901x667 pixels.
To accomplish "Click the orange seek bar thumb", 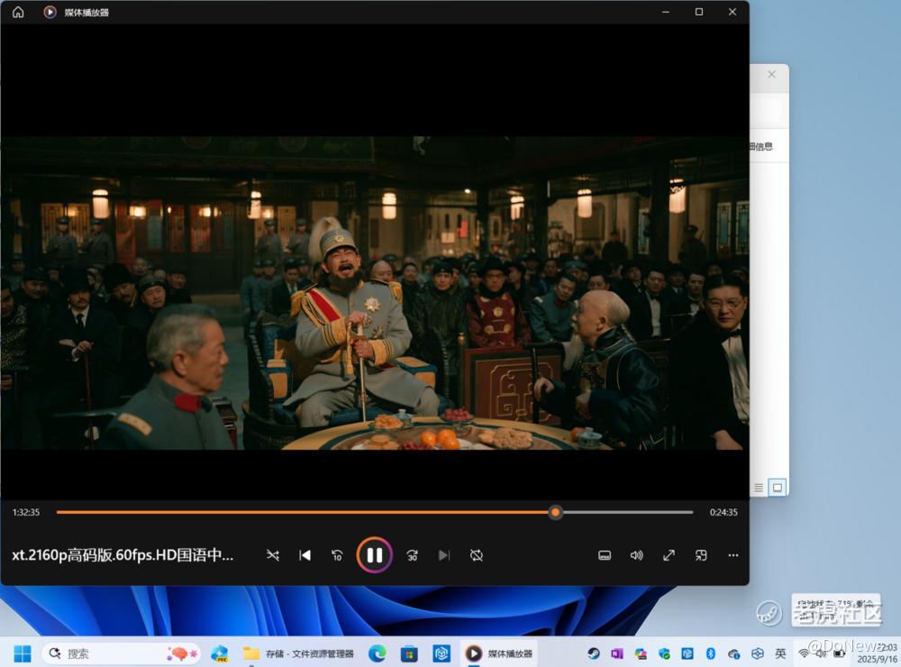I will [x=555, y=512].
